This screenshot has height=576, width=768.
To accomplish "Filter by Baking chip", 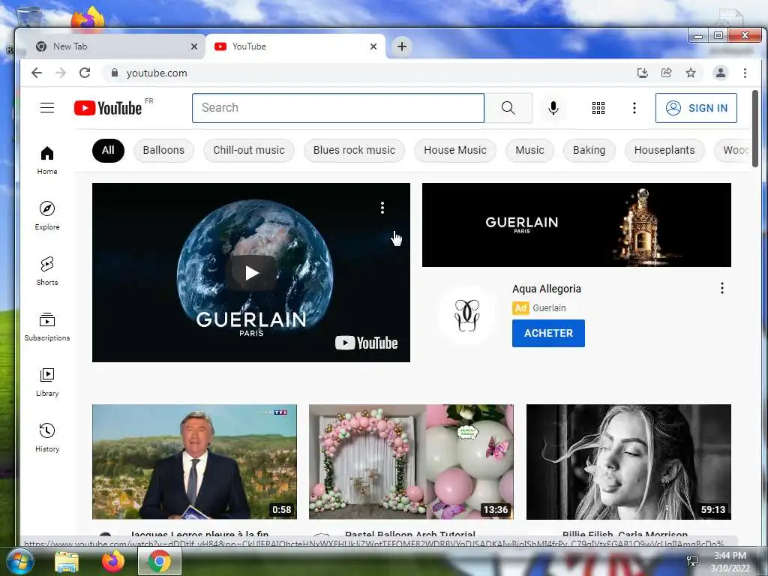I will point(589,150).
